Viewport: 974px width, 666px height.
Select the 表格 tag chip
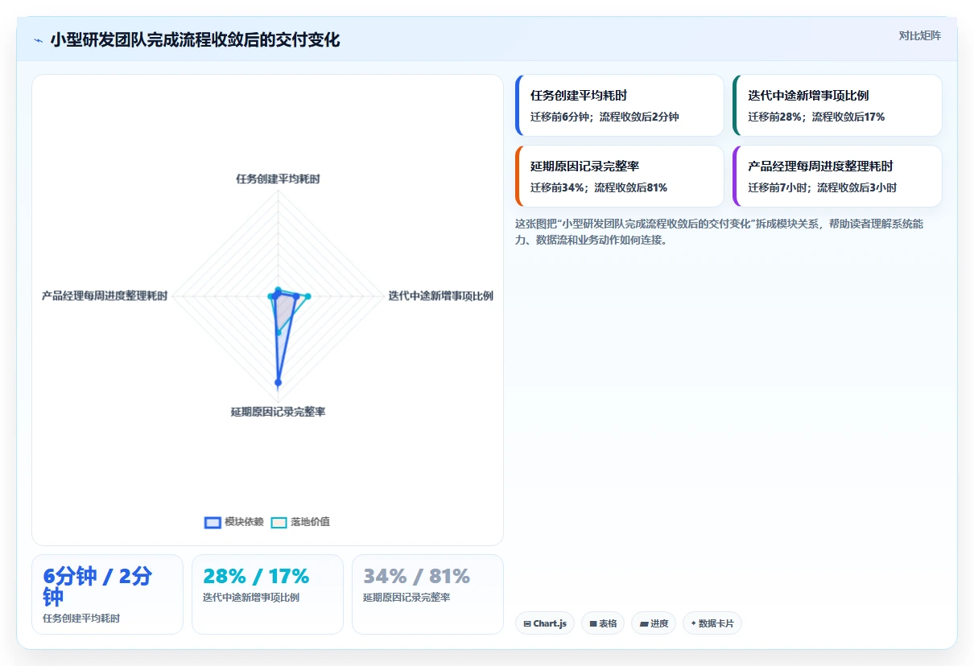603,623
